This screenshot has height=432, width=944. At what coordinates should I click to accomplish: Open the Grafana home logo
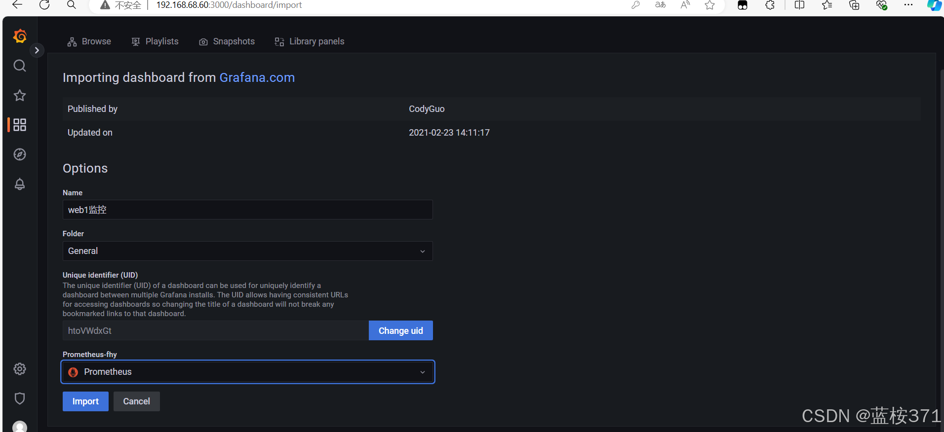(20, 36)
